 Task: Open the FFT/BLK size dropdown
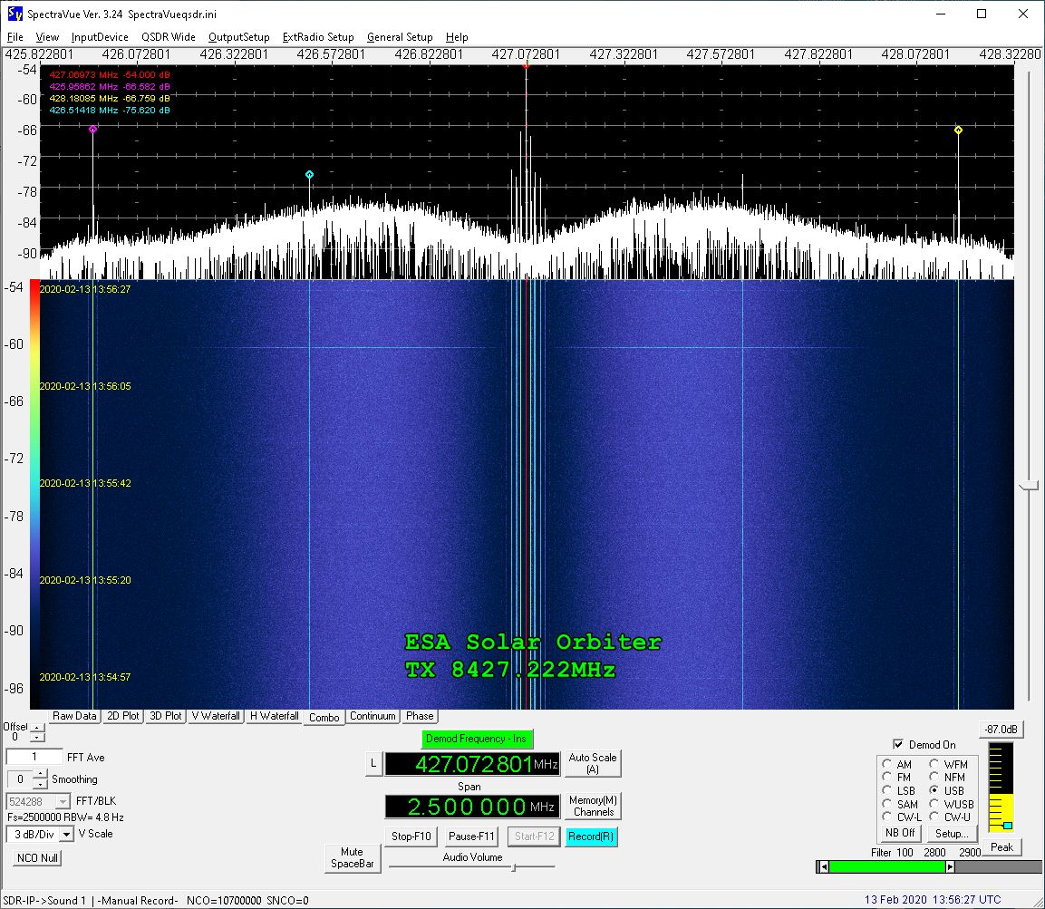(x=62, y=801)
